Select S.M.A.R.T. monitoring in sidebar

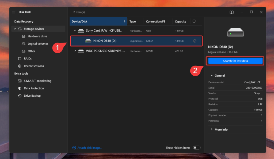(x=34, y=81)
